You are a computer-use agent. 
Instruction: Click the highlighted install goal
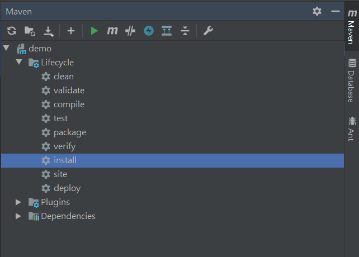pos(172,160)
